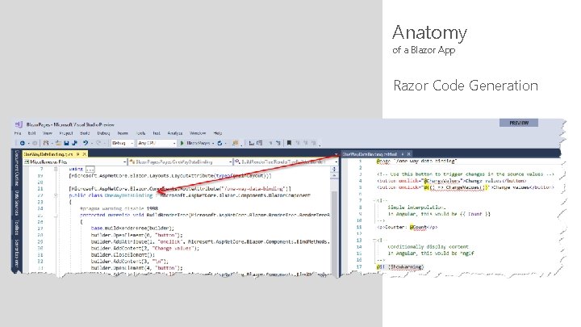The image size is (581, 327).
Task: Click the Refresh browser link icon
Action: 219,143
